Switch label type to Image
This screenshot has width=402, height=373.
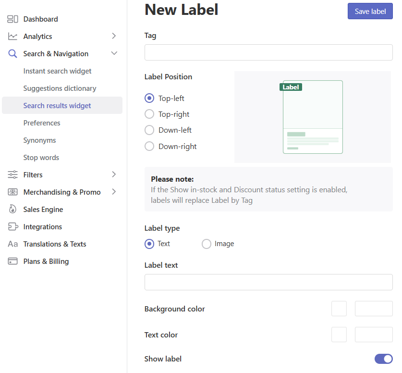coord(207,244)
